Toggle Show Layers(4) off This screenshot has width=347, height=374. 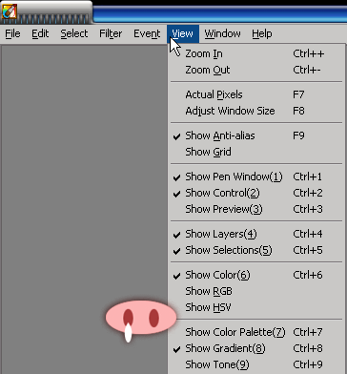(256, 234)
